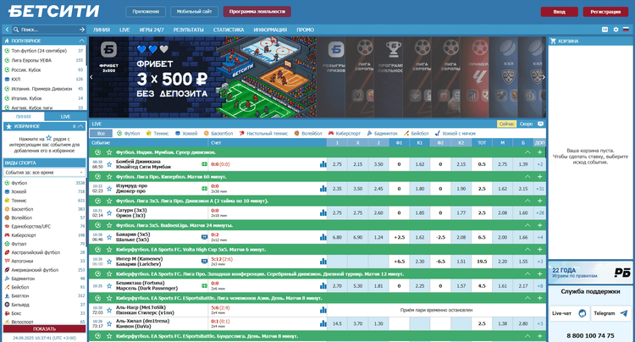Click odds 2.75 for Бомбей Джимхана win
The image size is (635, 342).
tap(337, 164)
